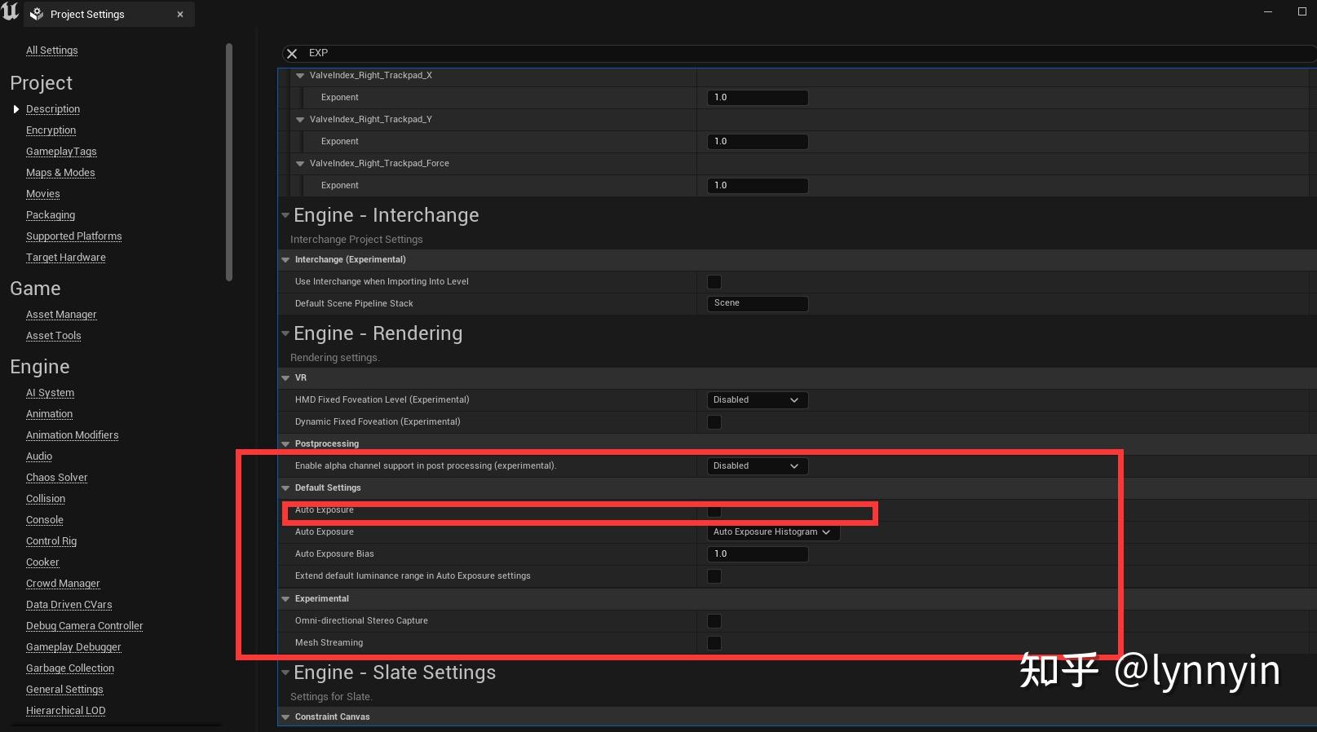Enable Mesh Streaming checkbox
This screenshot has width=1317, height=732.
click(714, 643)
